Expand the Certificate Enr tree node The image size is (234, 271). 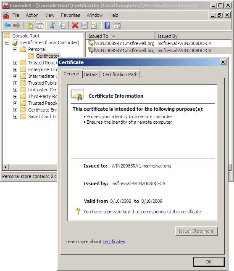pyautogui.click(x=16, y=110)
